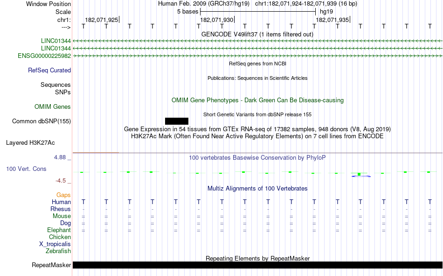Click the chr1:182,071,924-182,071,939 position text
Screen dimensions: 443x276
tap(306, 4)
